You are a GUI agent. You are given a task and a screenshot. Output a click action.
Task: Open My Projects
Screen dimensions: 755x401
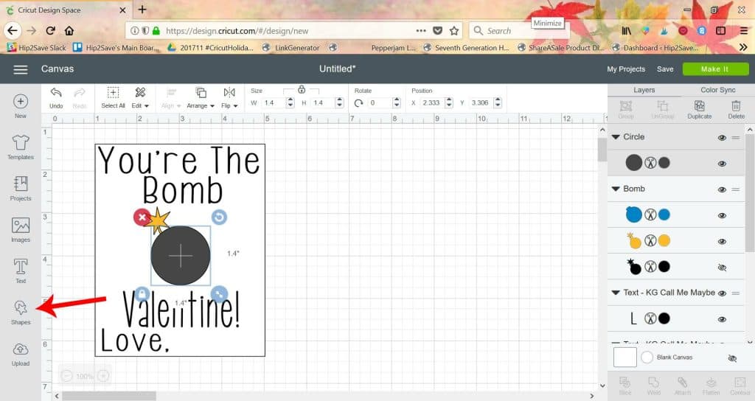coord(625,69)
